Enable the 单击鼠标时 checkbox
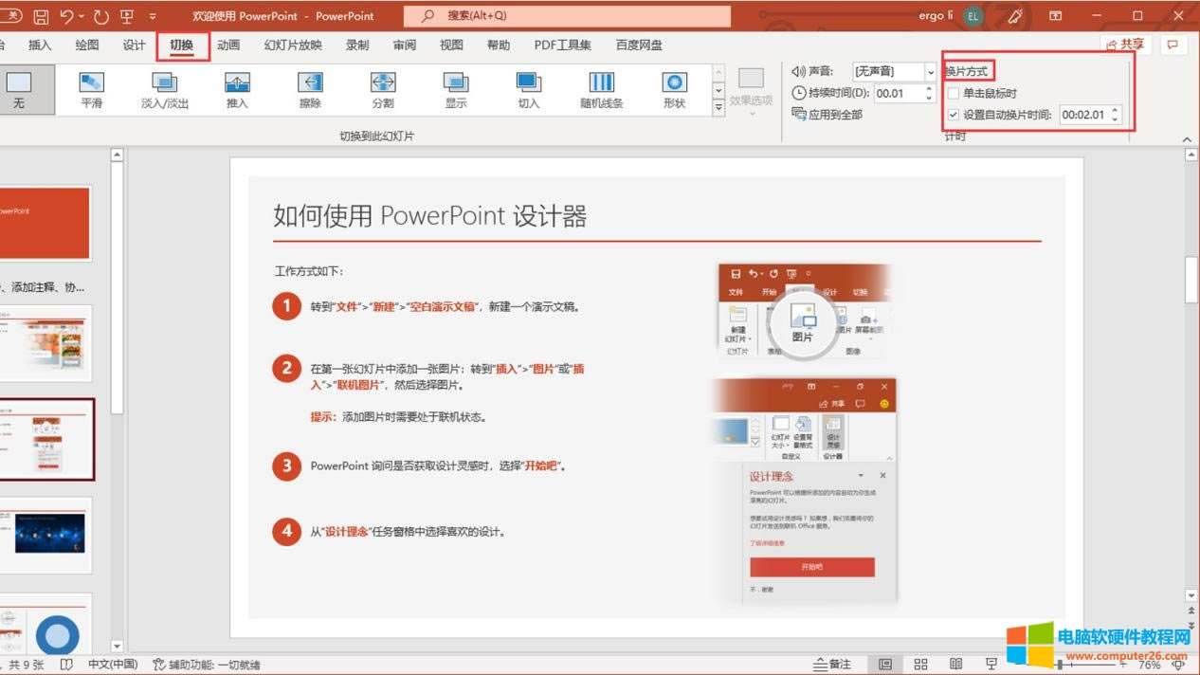Screen dimensions: 1200x675 954,93
